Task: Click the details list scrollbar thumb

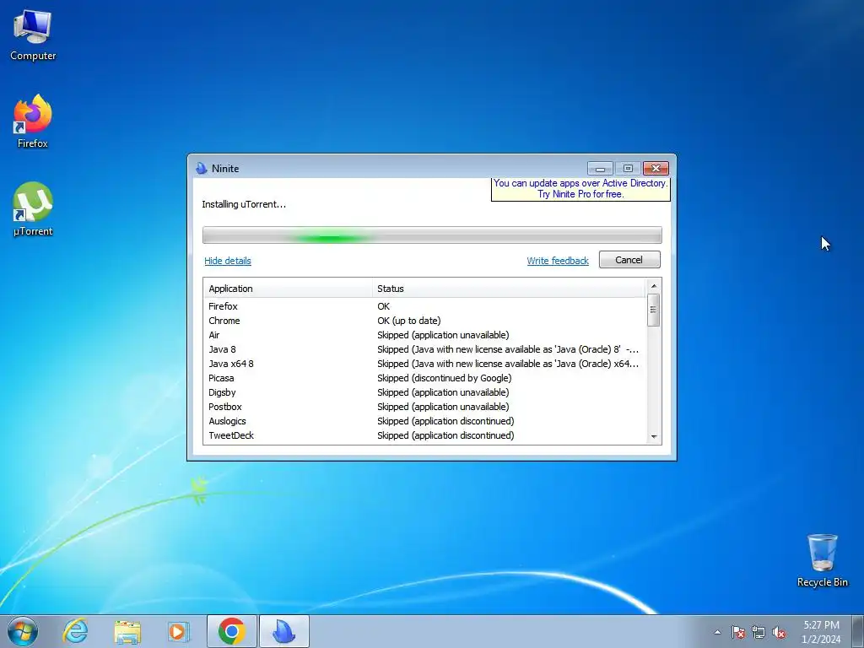Action: click(654, 310)
